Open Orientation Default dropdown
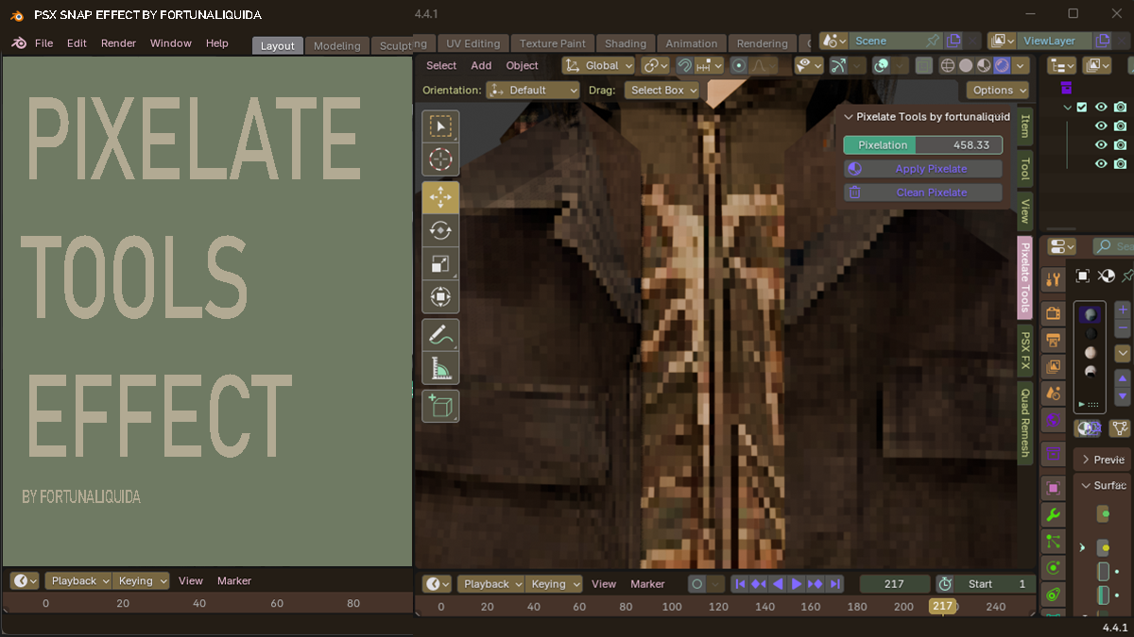 pyautogui.click(x=533, y=90)
